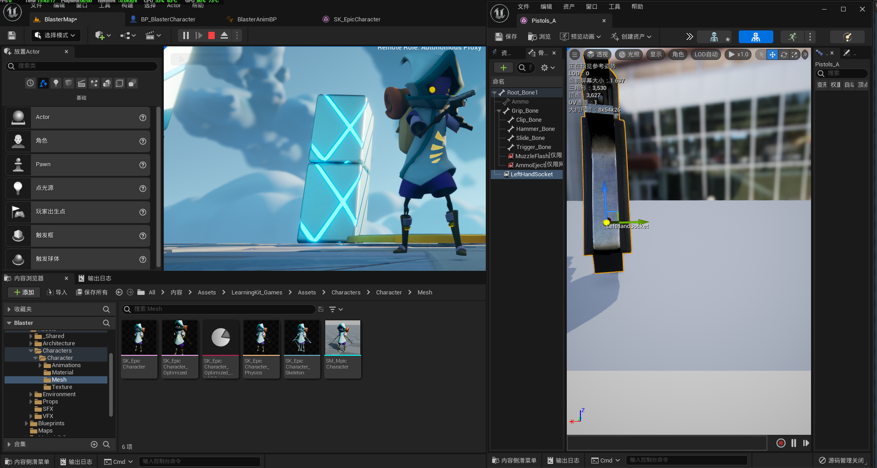Select the SK_EpicCharacter_Physics asset thumbnail
The height and width of the screenshot is (468, 877).
[261, 349]
